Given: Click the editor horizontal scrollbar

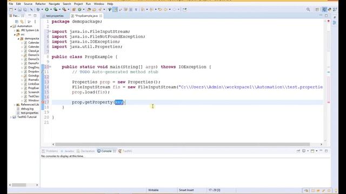Looking at the screenshot, I should tap(183, 144).
